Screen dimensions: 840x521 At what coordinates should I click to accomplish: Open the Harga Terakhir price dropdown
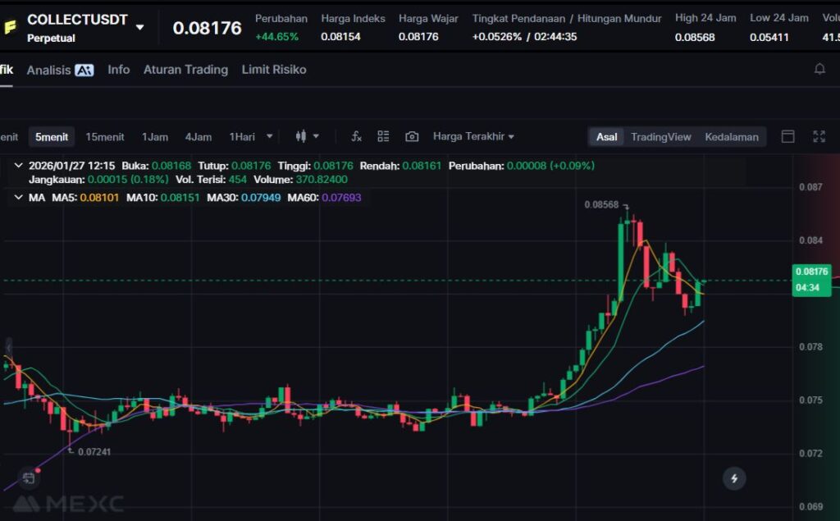(x=473, y=136)
